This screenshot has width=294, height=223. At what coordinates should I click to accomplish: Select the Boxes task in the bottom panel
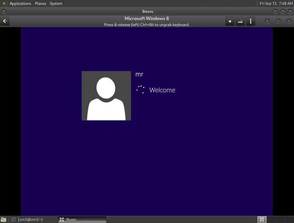pyautogui.click(x=82, y=220)
